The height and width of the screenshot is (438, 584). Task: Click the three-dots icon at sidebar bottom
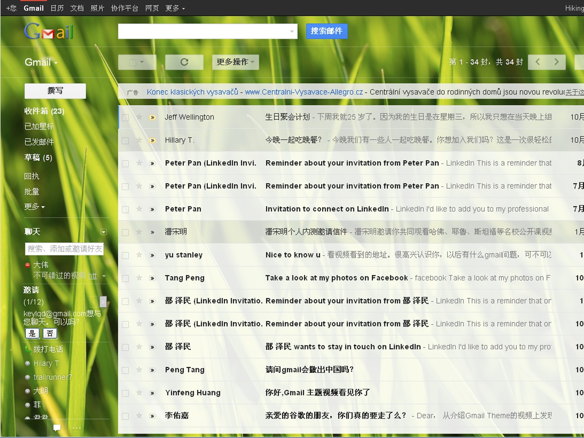(x=76, y=428)
